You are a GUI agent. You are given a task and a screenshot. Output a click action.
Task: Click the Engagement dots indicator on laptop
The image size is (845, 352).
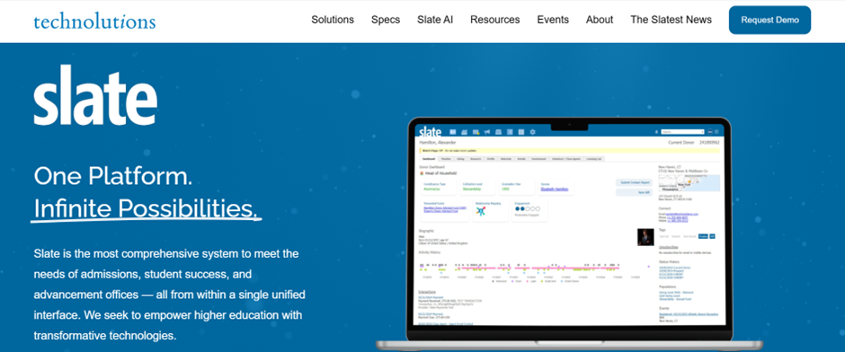coord(528,209)
